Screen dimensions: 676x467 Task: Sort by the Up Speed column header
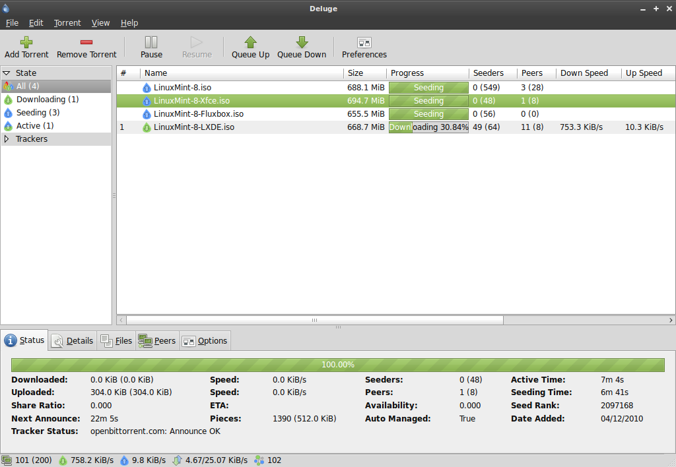(648, 73)
